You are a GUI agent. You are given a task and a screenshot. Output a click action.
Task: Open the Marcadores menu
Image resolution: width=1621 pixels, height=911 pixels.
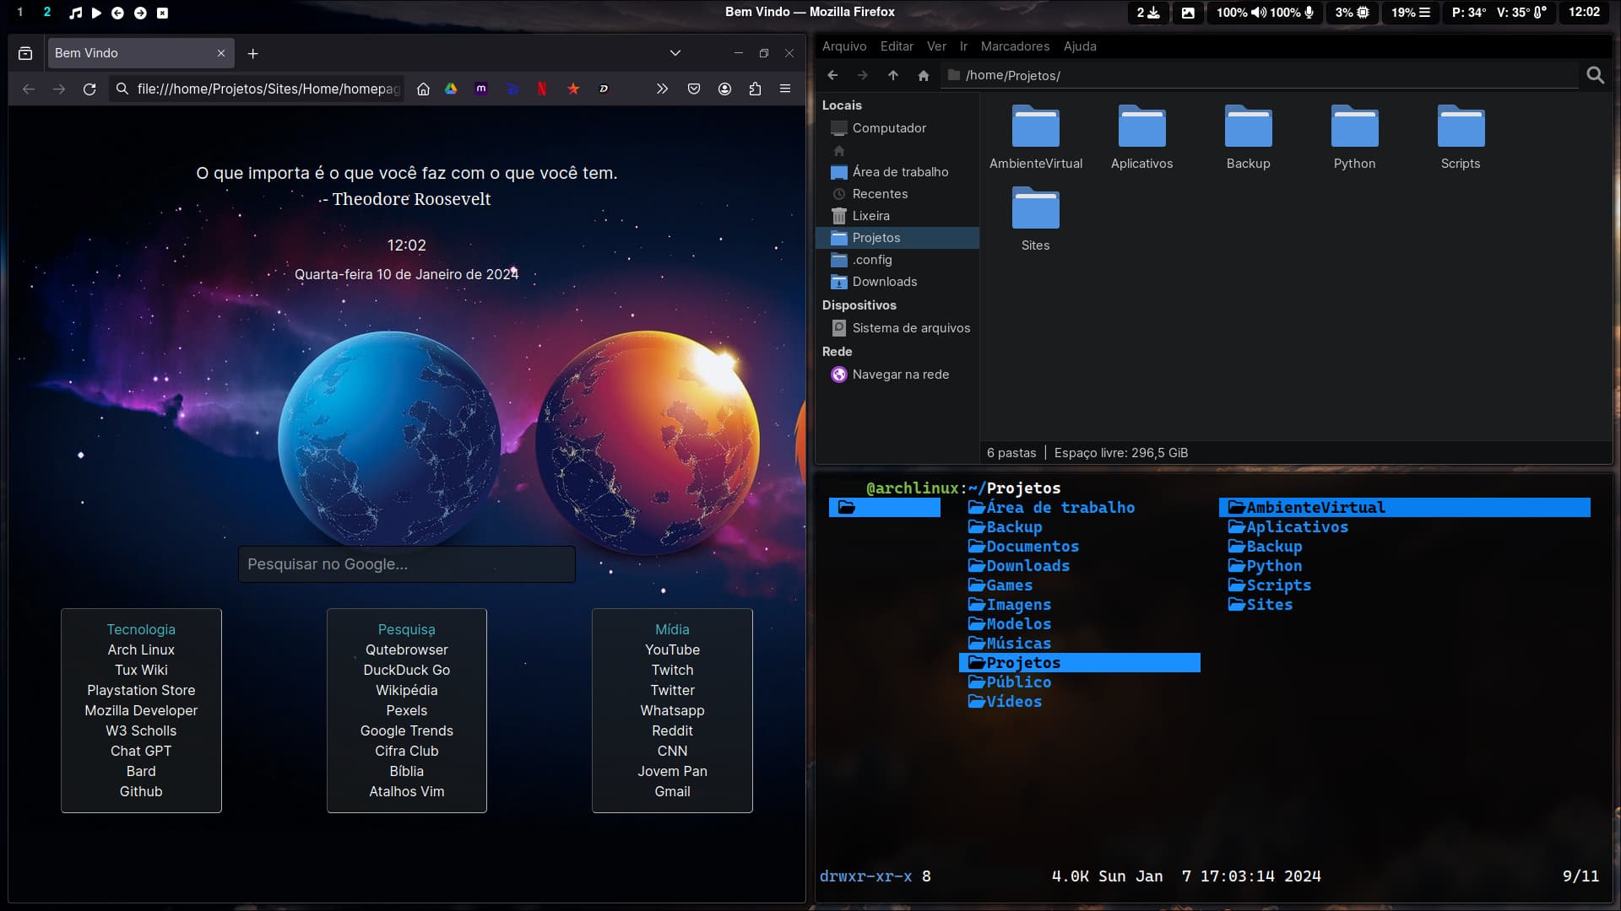[x=1015, y=46]
